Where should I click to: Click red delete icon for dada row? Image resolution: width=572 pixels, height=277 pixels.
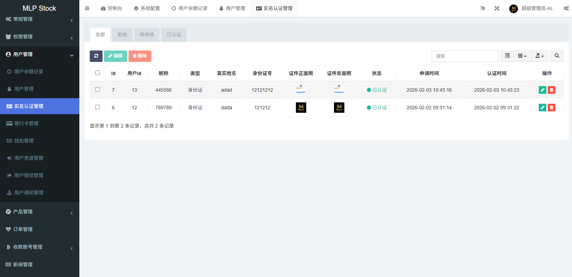[x=552, y=108]
